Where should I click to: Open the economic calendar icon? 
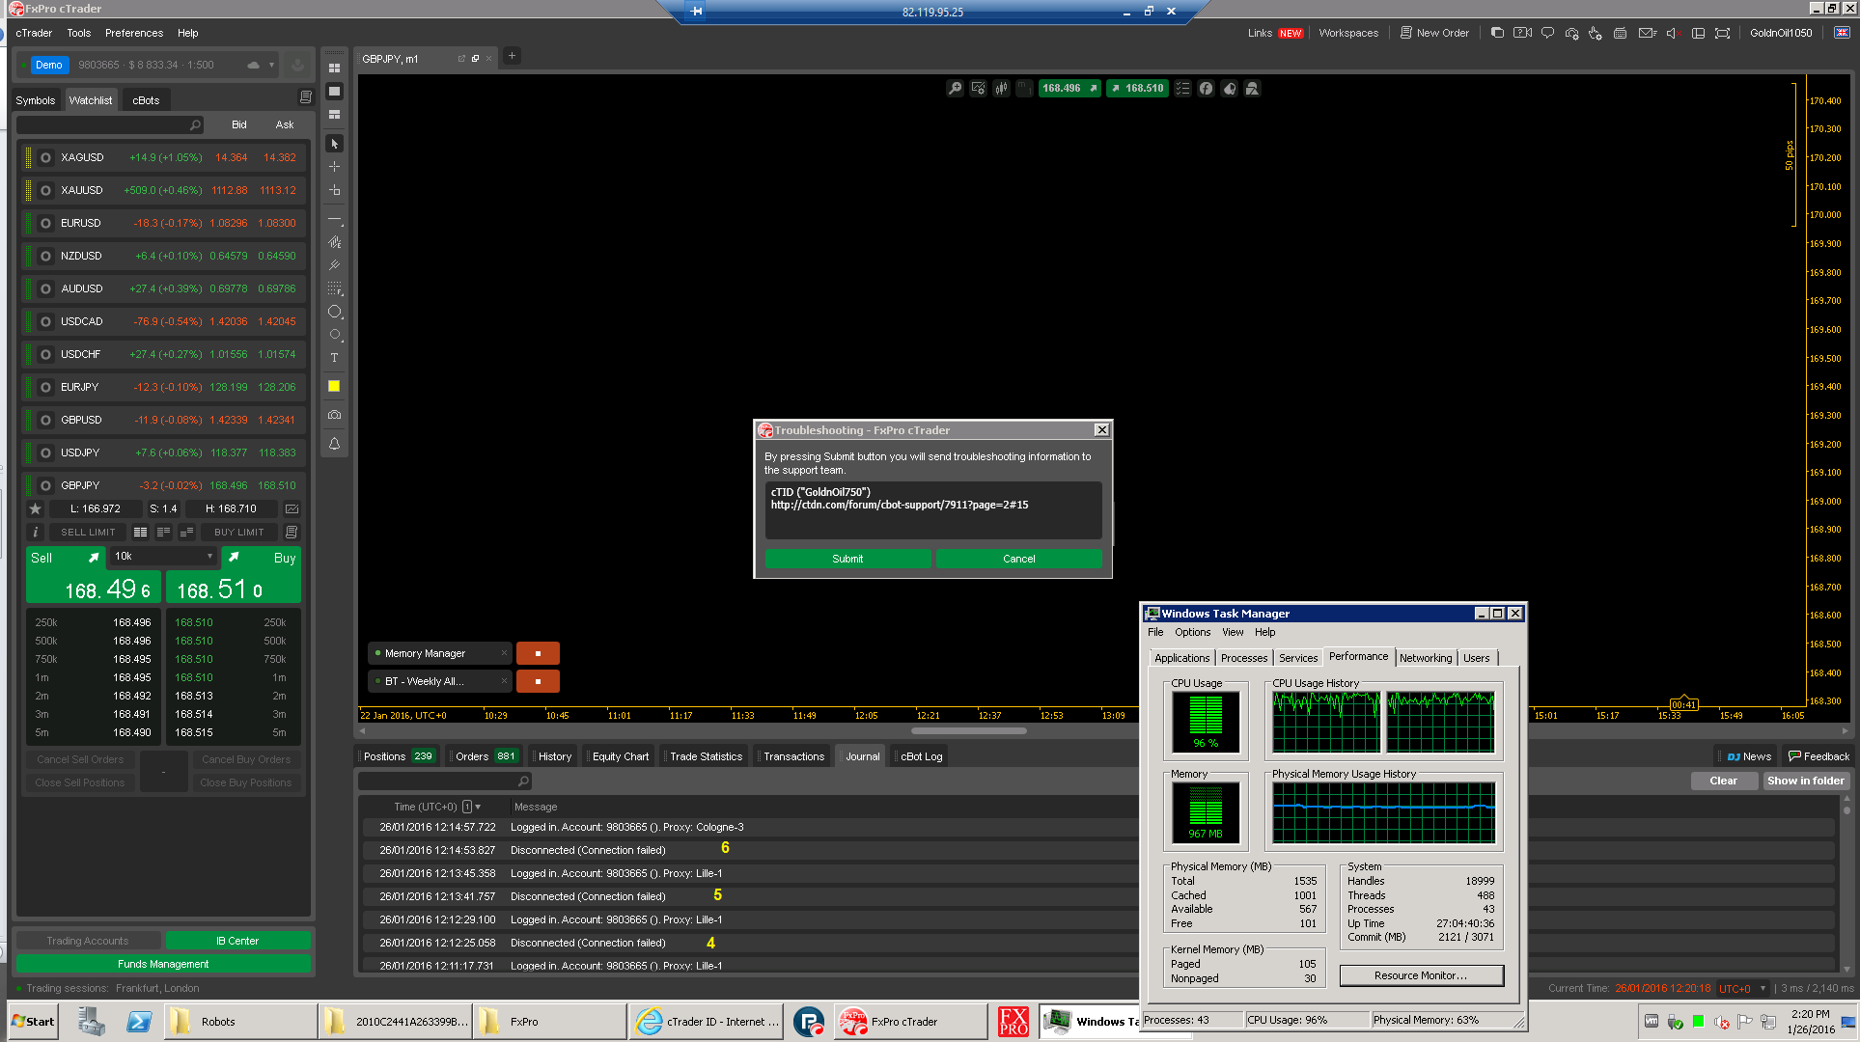[1620, 33]
